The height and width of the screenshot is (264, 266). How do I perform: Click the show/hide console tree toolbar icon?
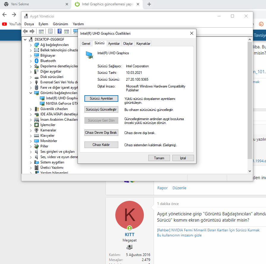pos(41,31)
